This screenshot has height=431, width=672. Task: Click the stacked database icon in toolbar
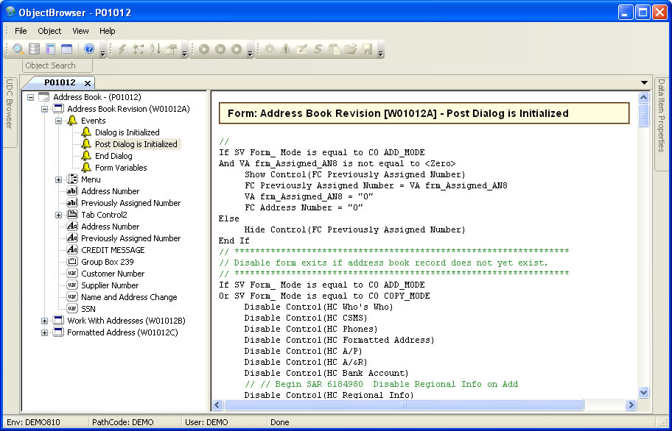[34, 49]
